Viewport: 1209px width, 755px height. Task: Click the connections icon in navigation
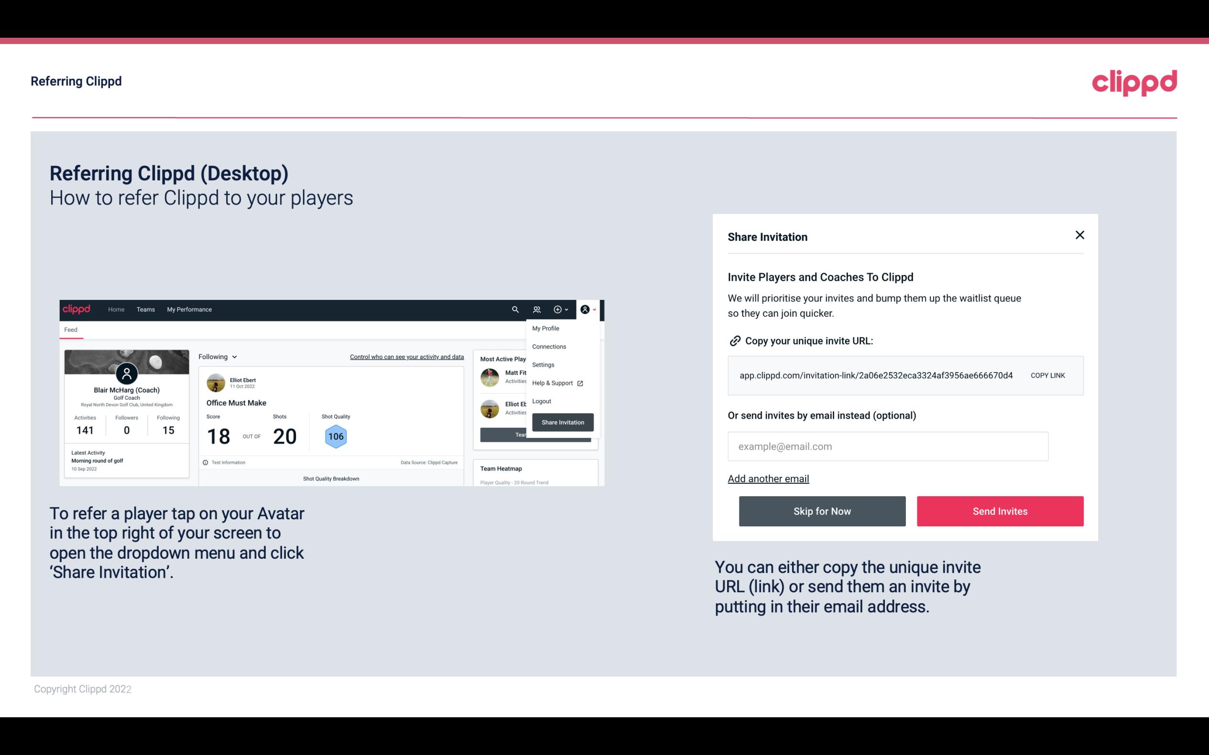[x=537, y=309]
